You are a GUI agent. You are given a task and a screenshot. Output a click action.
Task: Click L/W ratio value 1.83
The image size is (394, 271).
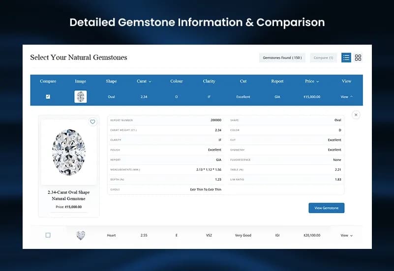338,180
